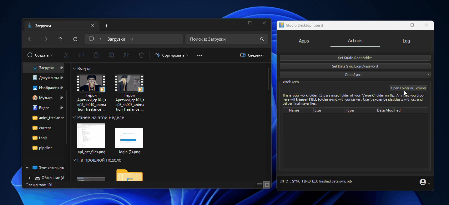Image resolution: width=449 pixels, height=205 pixels.
Task: Click the back navigation arrow
Action: click(30, 39)
